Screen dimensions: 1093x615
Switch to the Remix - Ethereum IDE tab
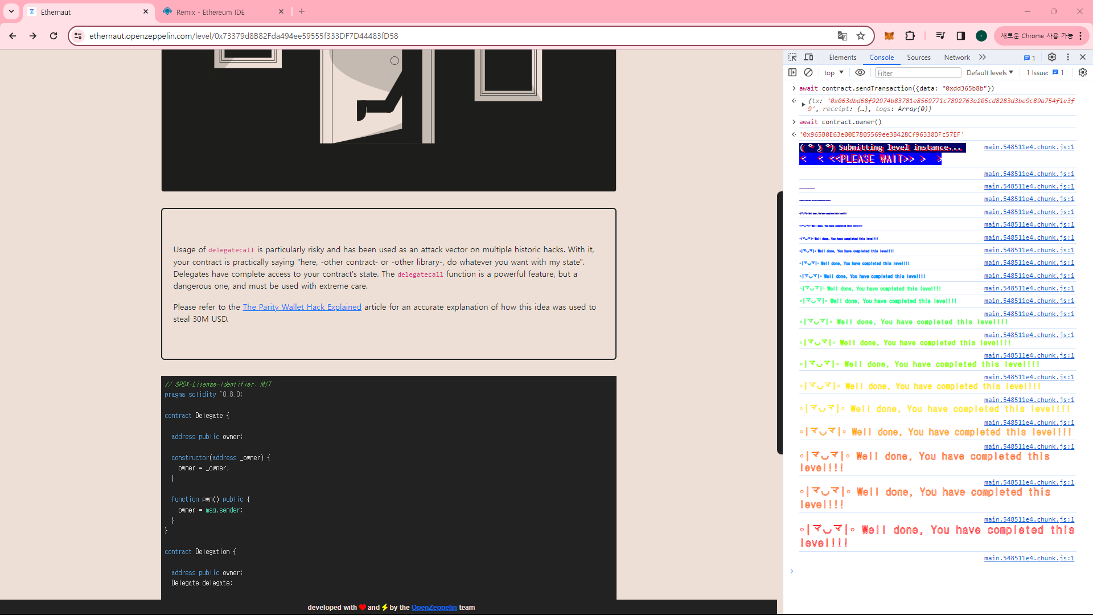point(223,12)
